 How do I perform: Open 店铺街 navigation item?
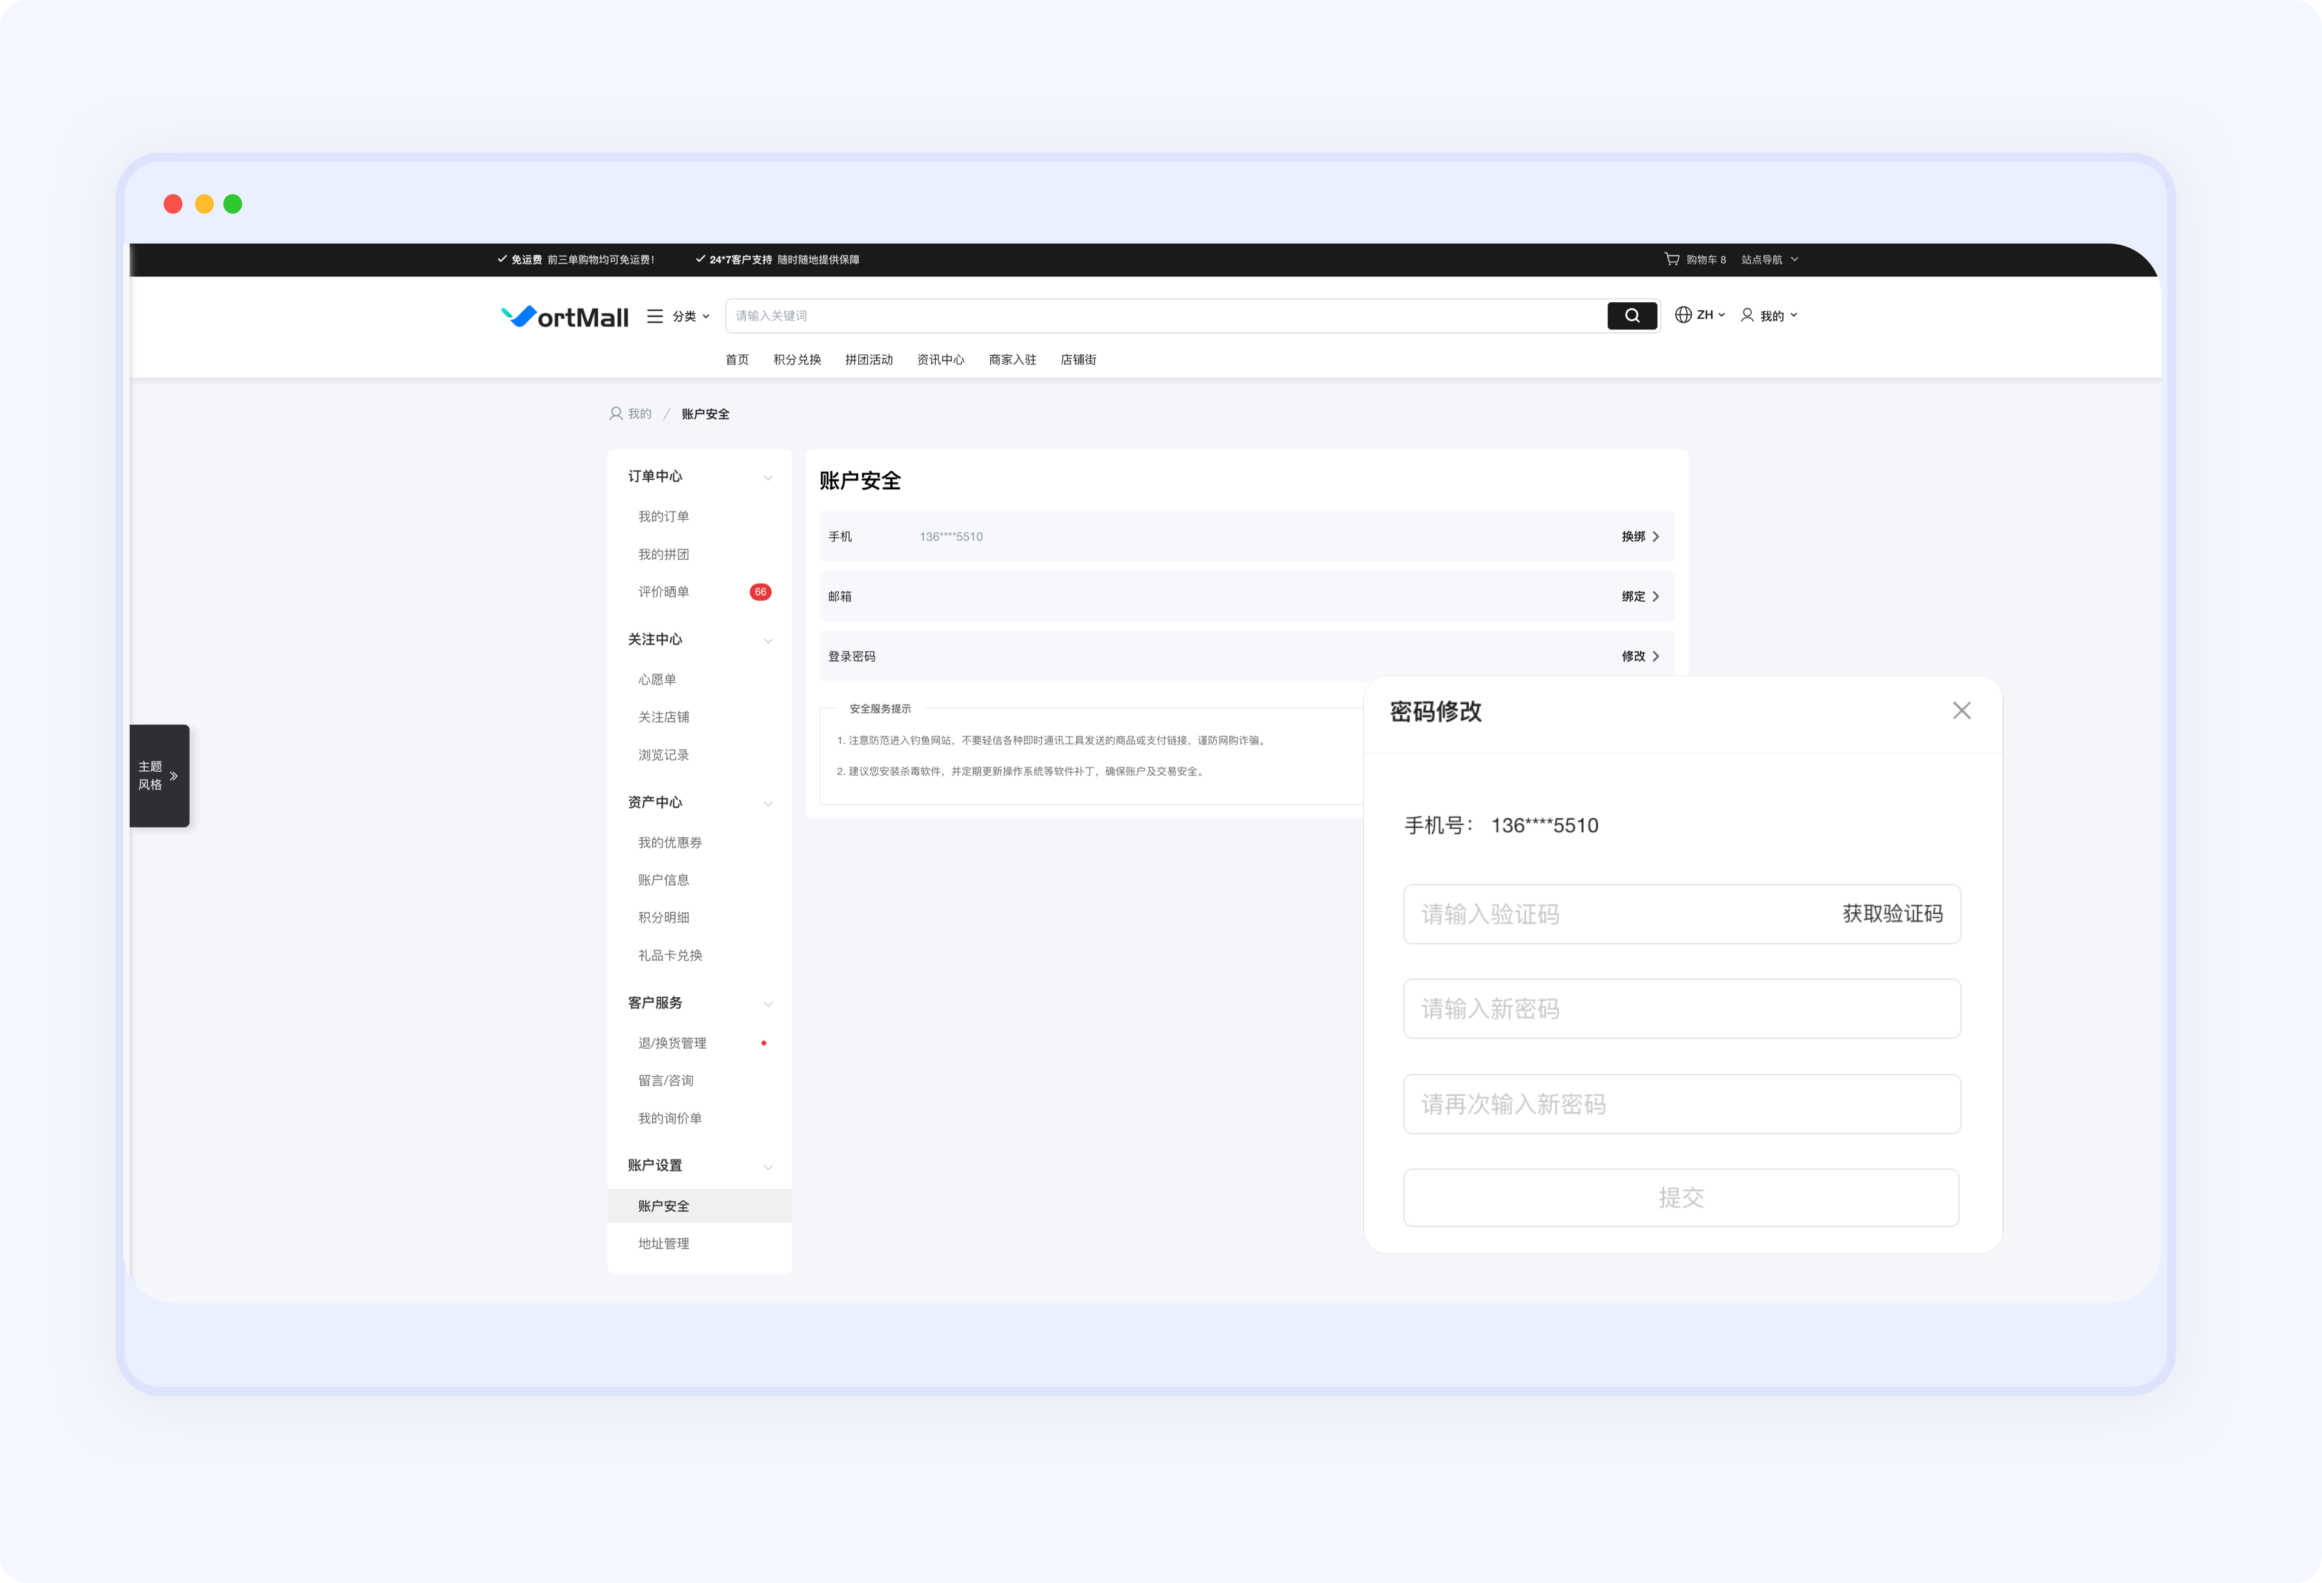pos(1078,360)
